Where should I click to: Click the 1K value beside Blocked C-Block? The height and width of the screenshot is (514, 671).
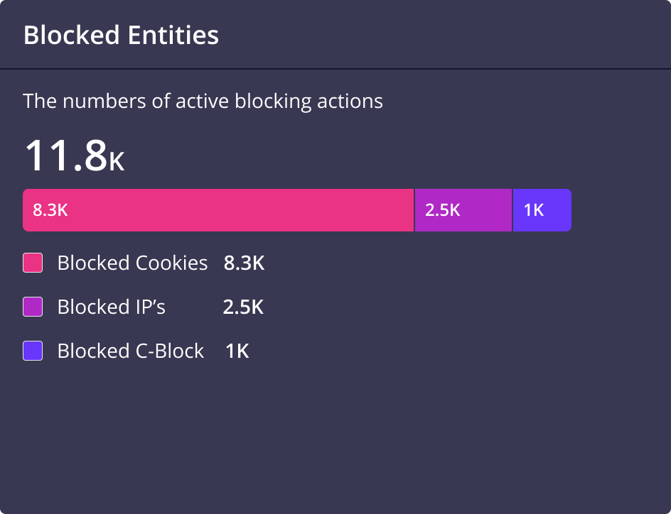tap(237, 351)
